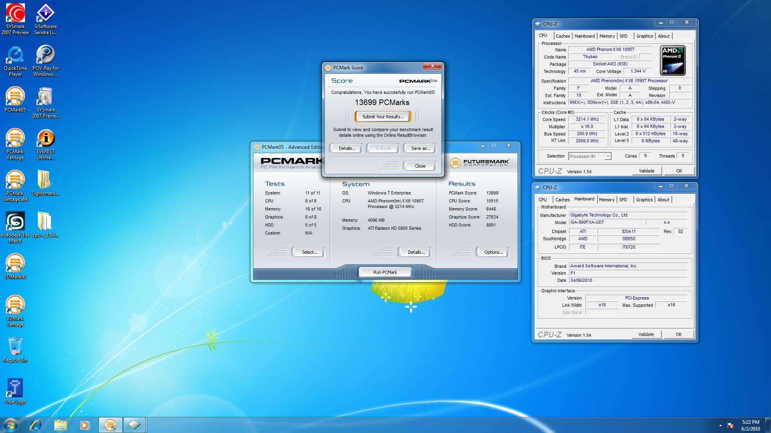Click the grayed To Excel button

tap(383, 148)
